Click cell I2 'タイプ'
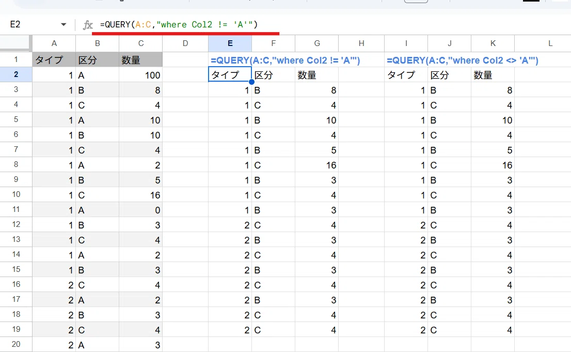Viewport: 571px width, 352px height. click(406, 75)
